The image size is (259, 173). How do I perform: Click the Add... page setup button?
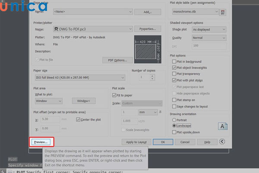[148, 12]
